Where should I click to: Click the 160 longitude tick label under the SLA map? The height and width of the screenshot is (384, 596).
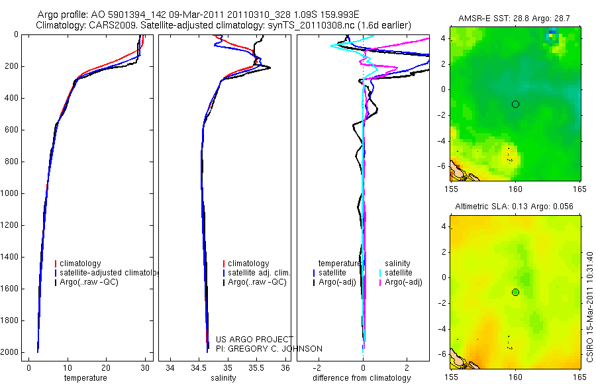click(x=515, y=377)
